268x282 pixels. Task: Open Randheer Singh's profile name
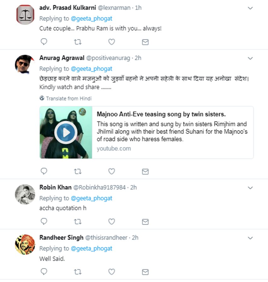click(x=61, y=238)
